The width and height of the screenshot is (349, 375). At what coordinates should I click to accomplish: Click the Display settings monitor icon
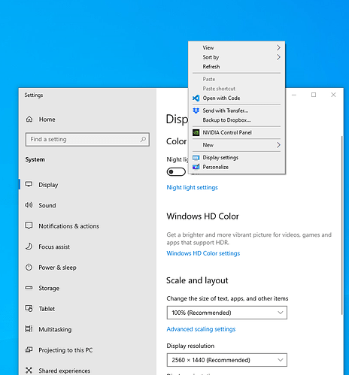pos(196,158)
